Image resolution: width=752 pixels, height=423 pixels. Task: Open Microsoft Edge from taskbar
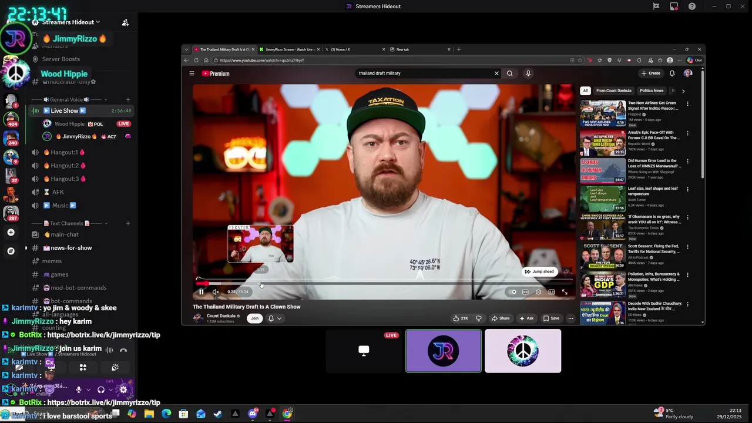pos(166,414)
